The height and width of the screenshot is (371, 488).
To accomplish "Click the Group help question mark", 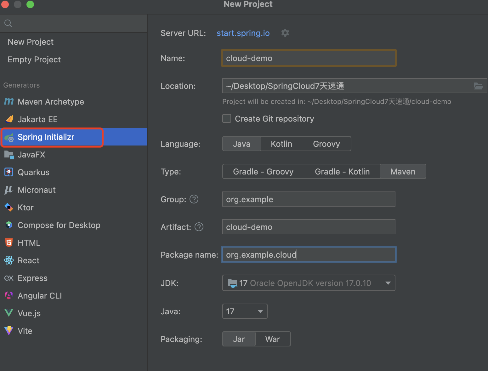I will (x=194, y=199).
